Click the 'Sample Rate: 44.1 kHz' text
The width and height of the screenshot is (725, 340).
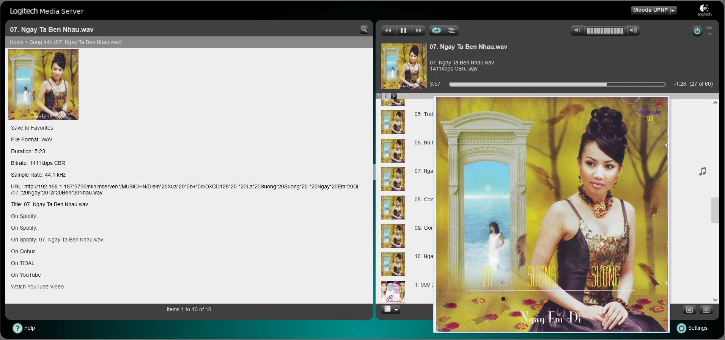pos(38,175)
